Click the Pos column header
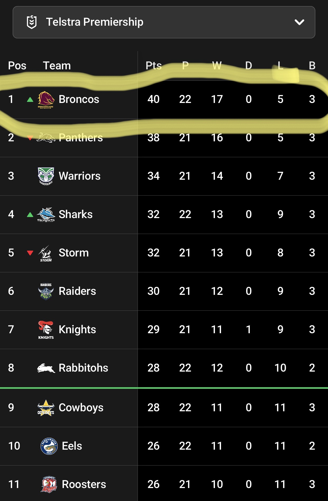 [17, 65]
